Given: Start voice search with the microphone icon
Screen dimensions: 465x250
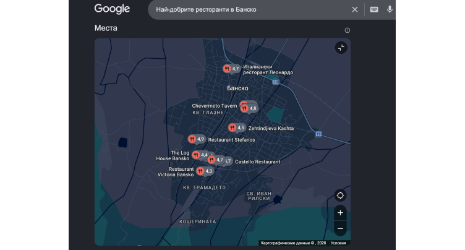Looking at the screenshot, I should tap(390, 9).
